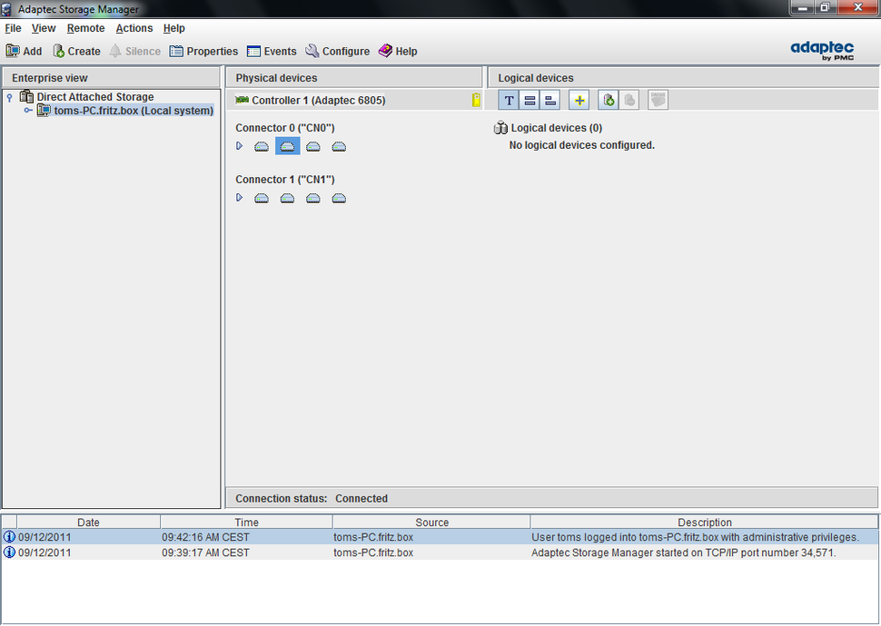The image size is (881, 626).
Task: Select Controller 1 (Adaptec 6805)
Action: pos(310,101)
